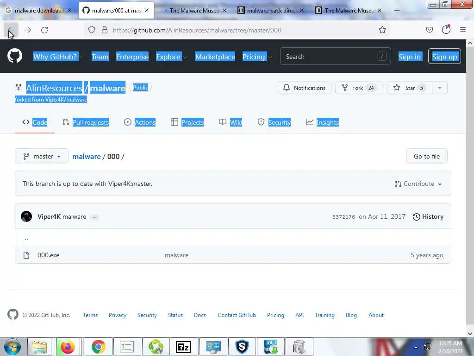Star the repository
This screenshot has height=356, width=474.
[x=410, y=88]
